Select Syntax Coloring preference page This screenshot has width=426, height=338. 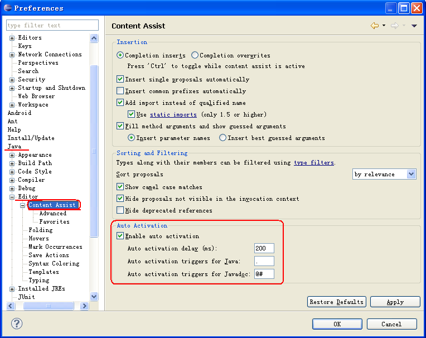(x=54, y=264)
